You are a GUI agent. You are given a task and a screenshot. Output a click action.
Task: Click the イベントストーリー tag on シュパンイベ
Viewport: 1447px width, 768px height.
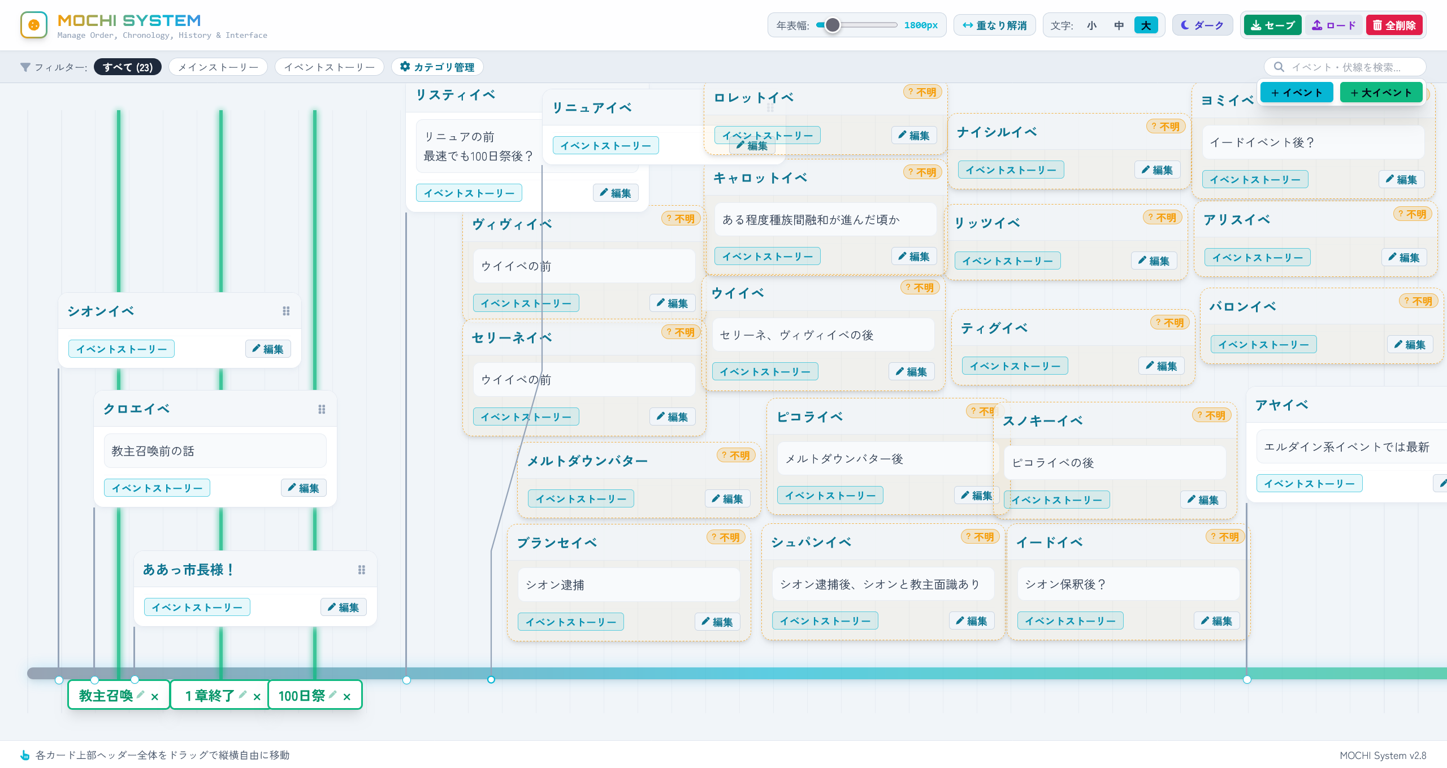[x=825, y=621]
